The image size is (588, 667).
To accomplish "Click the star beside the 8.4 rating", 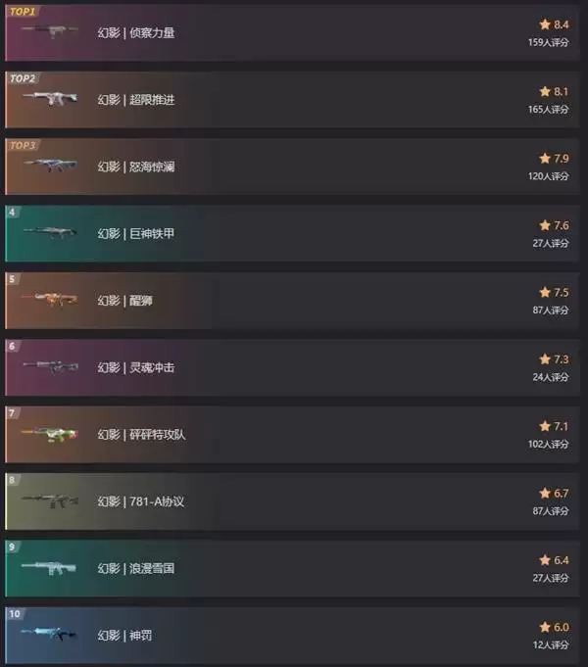I will (545, 24).
